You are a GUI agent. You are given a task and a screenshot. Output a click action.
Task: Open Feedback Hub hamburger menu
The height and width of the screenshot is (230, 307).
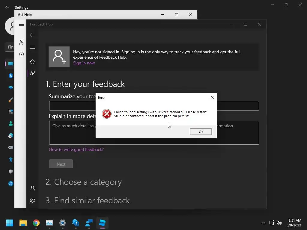click(x=32, y=47)
